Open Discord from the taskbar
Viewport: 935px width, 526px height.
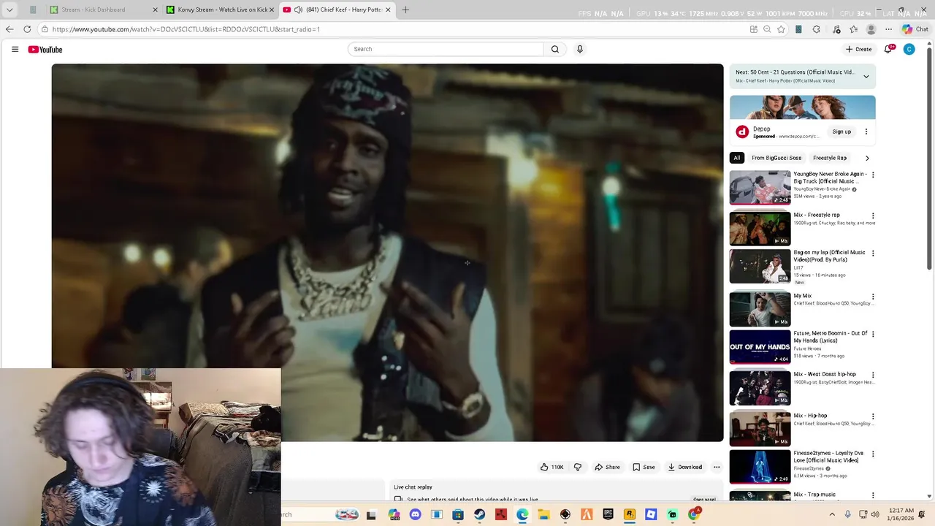(416, 514)
